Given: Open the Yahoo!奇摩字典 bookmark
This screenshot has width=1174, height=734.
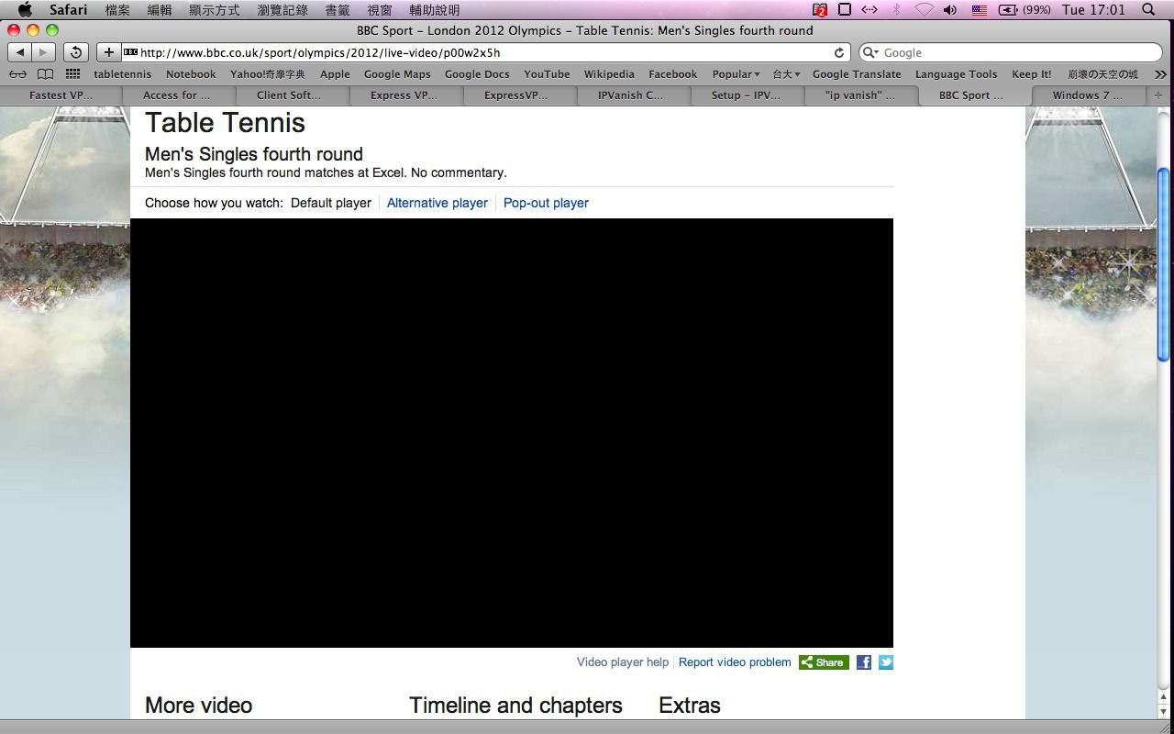Looking at the screenshot, I should tap(268, 74).
